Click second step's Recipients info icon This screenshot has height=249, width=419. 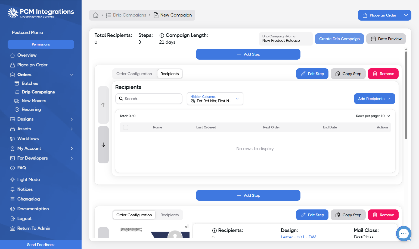tap(215, 231)
